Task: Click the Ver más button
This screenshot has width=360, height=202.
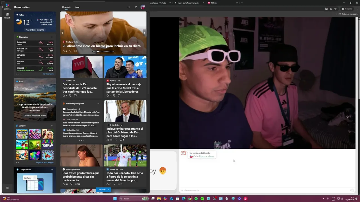Action: (x=103, y=190)
